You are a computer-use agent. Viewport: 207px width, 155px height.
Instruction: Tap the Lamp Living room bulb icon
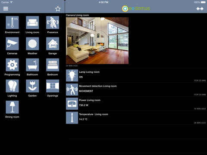(72, 75)
